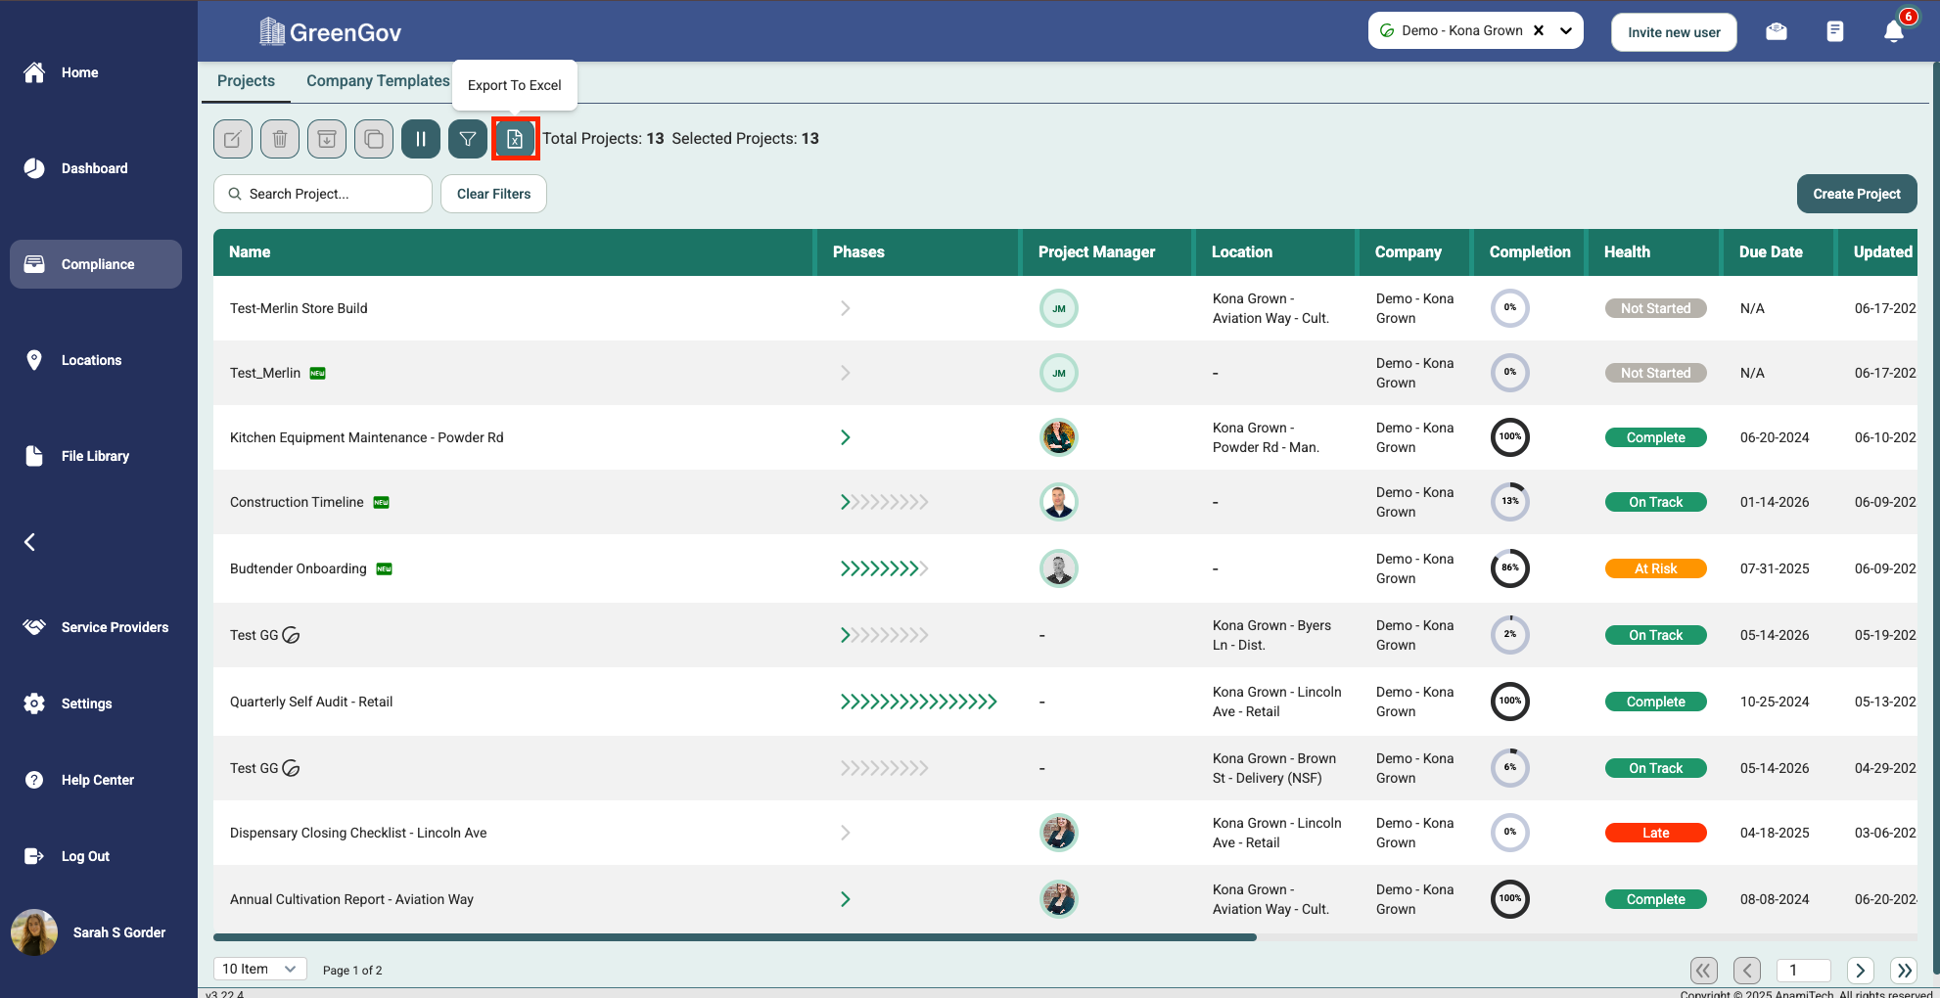Expand the Demo - Kona Grown company dropdown
The width and height of the screenshot is (1940, 998).
(1566, 30)
